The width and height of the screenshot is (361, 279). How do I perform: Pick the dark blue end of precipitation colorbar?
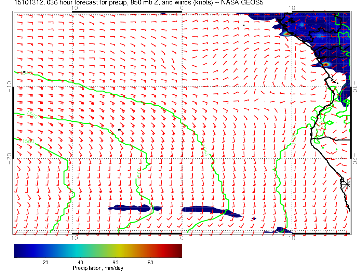click(x=17, y=251)
